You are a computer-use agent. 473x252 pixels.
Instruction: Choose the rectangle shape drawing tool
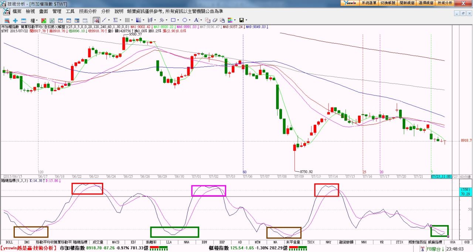[173, 20]
